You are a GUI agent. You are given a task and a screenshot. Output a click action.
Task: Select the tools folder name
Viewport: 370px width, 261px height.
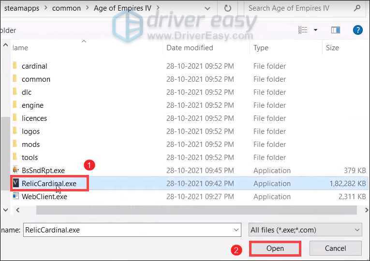pyautogui.click(x=30, y=157)
